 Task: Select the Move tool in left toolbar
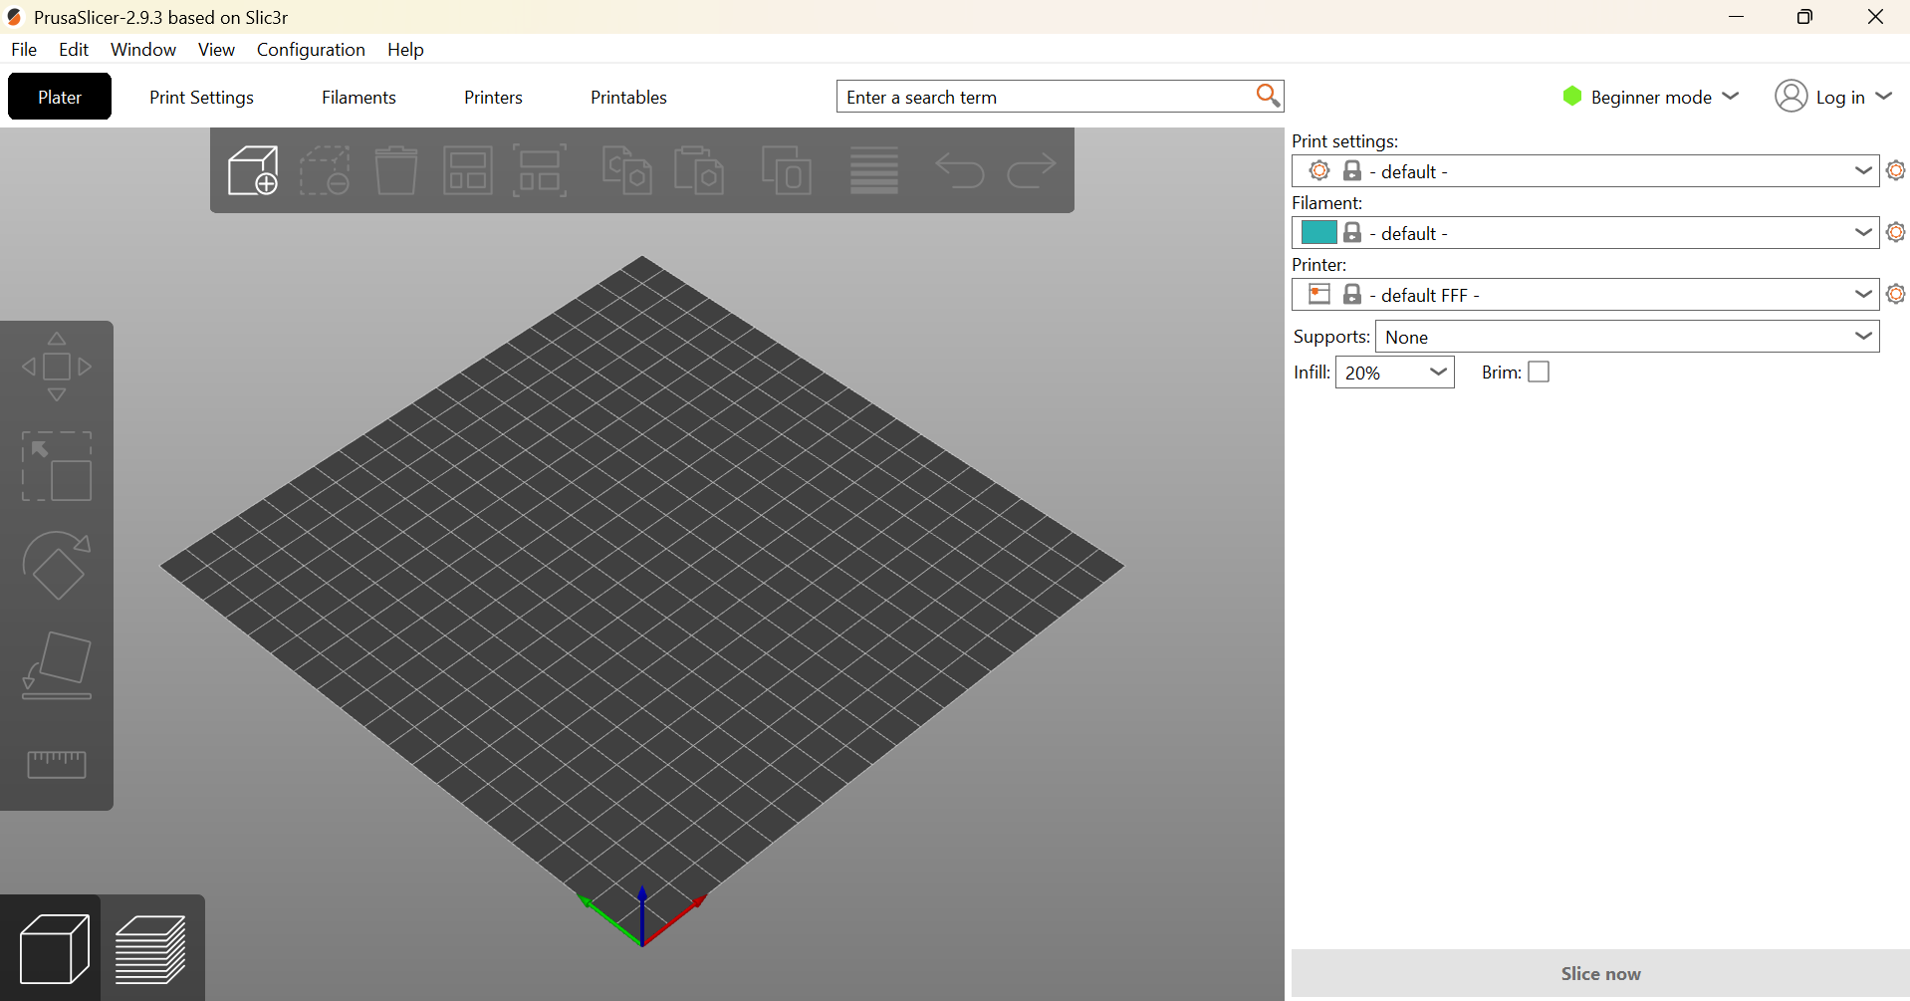[x=57, y=367]
